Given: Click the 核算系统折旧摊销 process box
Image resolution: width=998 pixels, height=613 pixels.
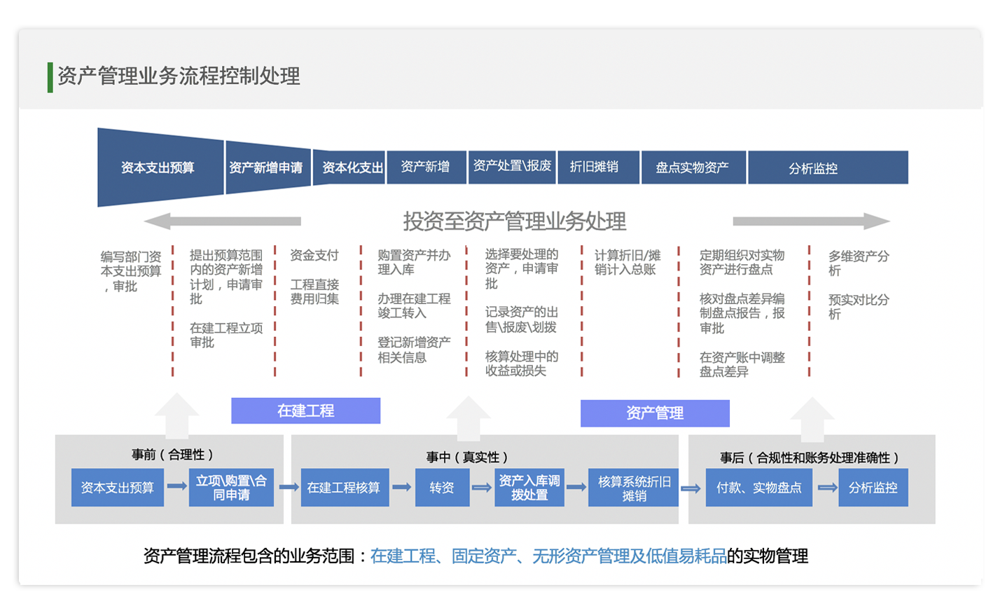Looking at the screenshot, I should pos(633,488).
